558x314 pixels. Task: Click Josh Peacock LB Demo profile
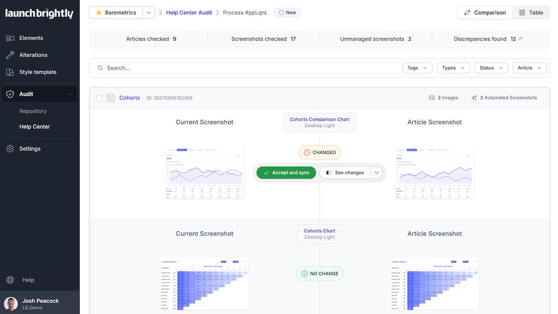coord(40,304)
